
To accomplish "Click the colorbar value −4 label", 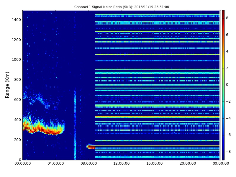I will pyautogui.click(x=228, y=118).
